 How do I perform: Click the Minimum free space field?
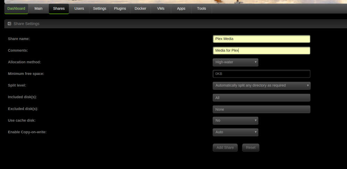pos(261,74)
